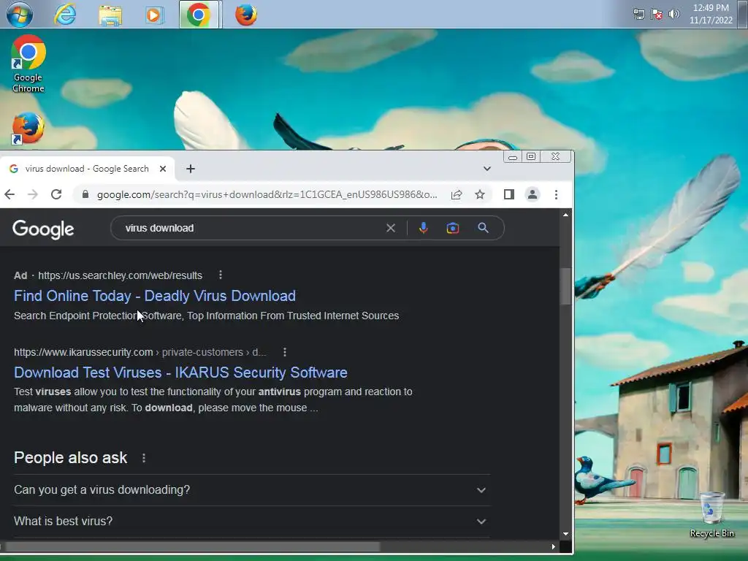The image size is (748, 561).
Task: Click the vertical scrollbar thumb
Action: (566, 286)
